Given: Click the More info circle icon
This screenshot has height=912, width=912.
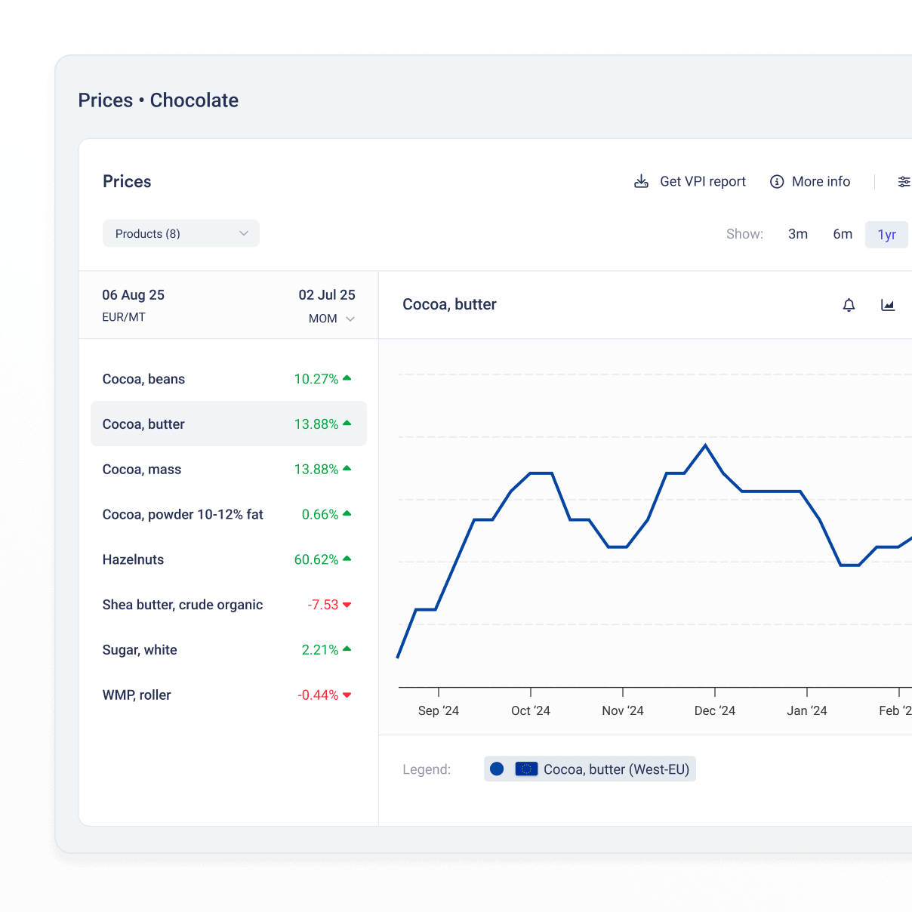Looking at the screenshot, I should point(777,182).
